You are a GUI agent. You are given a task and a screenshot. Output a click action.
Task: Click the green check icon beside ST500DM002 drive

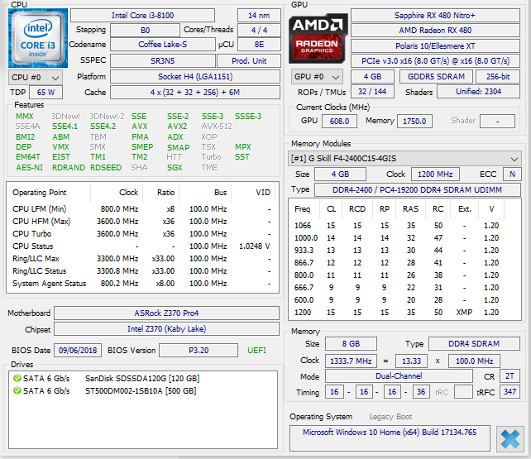tap(17, 390)
